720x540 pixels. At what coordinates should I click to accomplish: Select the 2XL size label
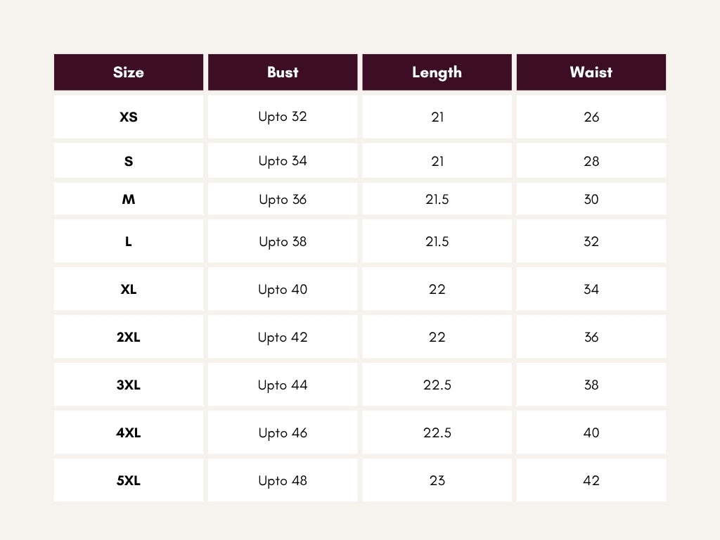pyautogui.click(x=129, y=337)
